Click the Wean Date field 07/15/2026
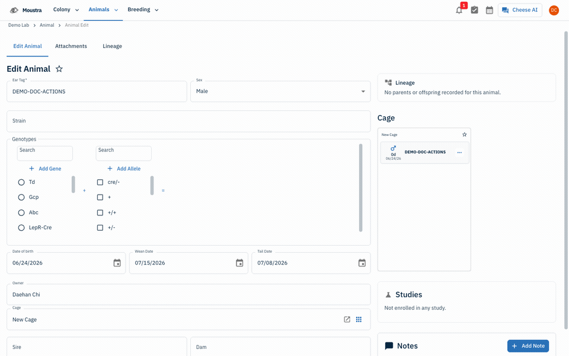 click(x=188, y=263)
